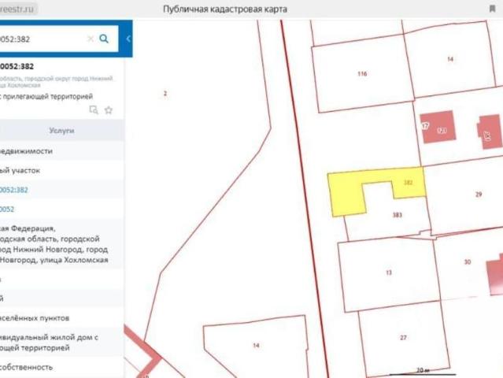Select parcel 116 on the map
Viewport: 503px width, 378px height.
coord(362,74)
